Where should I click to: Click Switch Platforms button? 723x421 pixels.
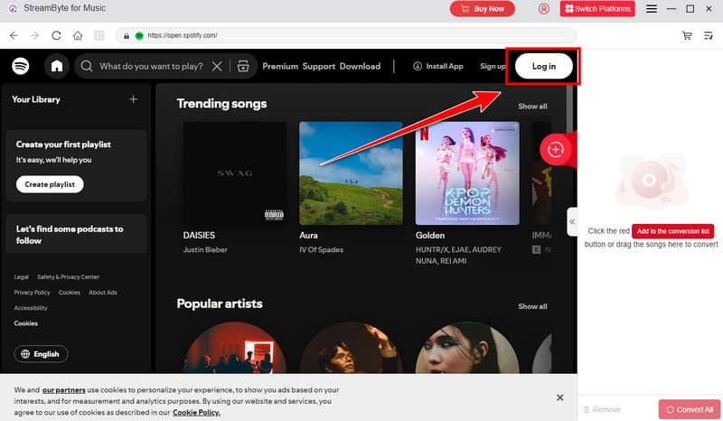tap(597, 9)
